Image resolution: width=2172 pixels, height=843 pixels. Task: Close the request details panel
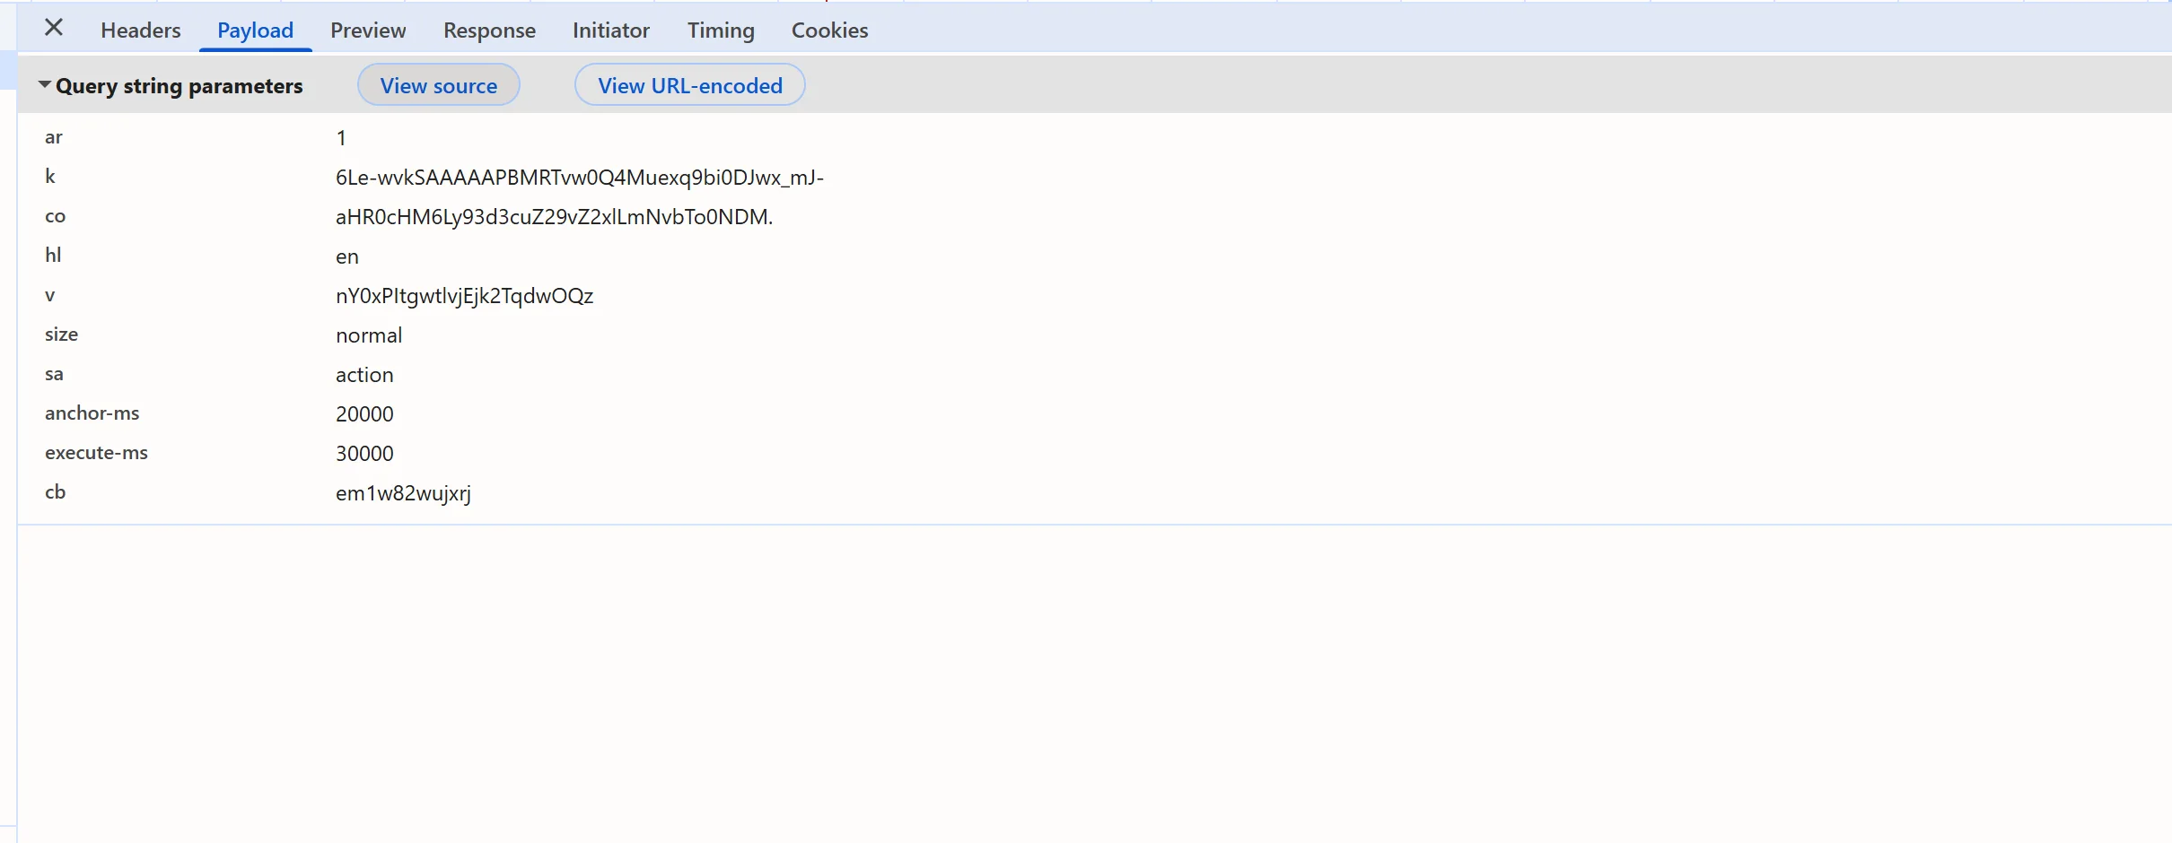tap(54, 28)
